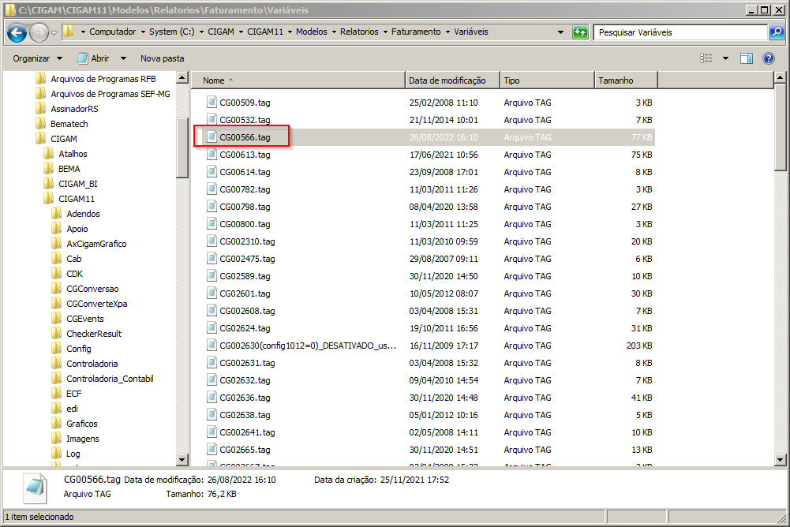Click the change view icon
Screen dimensions: 790x527
click(706, 58)
